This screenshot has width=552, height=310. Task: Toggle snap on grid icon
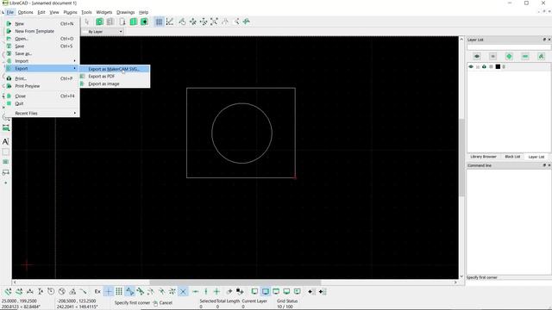click(x=119, y=291)
